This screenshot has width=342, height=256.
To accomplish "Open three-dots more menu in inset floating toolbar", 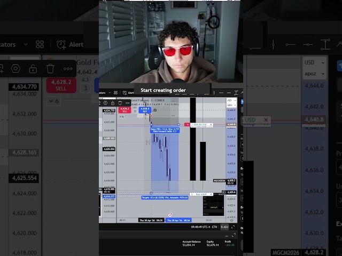I will coord(127,103).
